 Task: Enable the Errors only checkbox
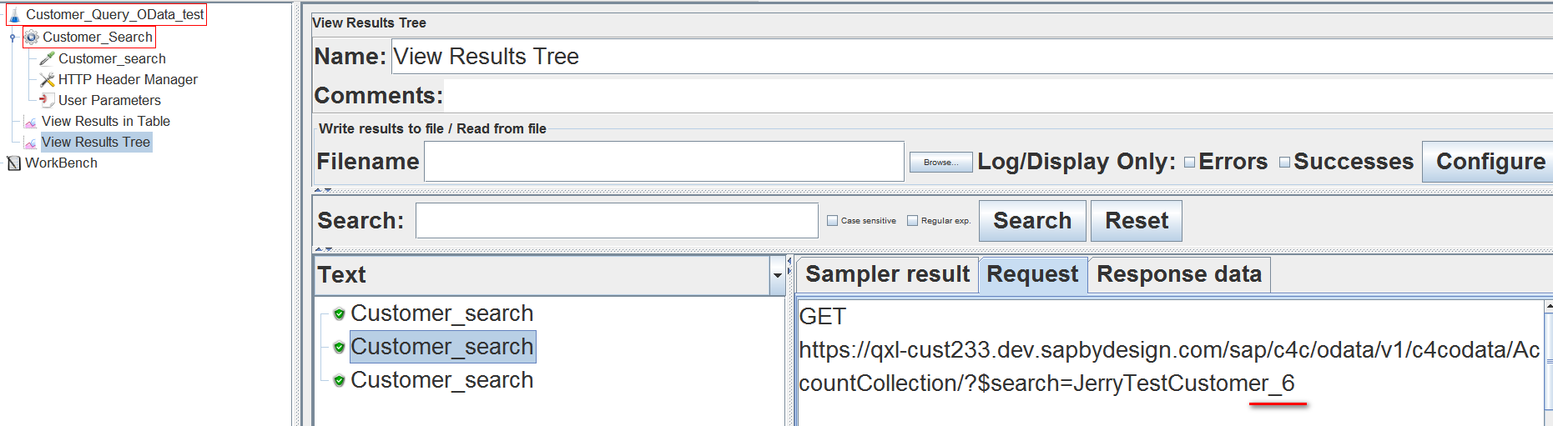point(1190,163)
